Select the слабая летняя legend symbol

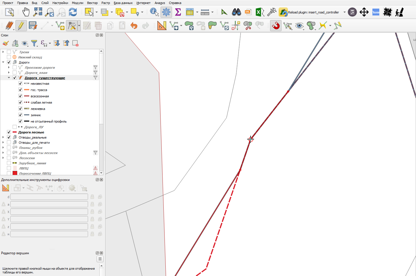point(27,102)
